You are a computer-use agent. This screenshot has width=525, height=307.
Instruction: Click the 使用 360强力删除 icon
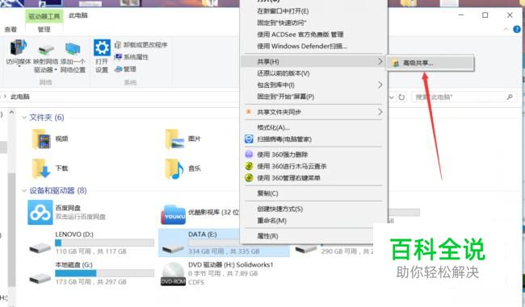tap(249, 155)
